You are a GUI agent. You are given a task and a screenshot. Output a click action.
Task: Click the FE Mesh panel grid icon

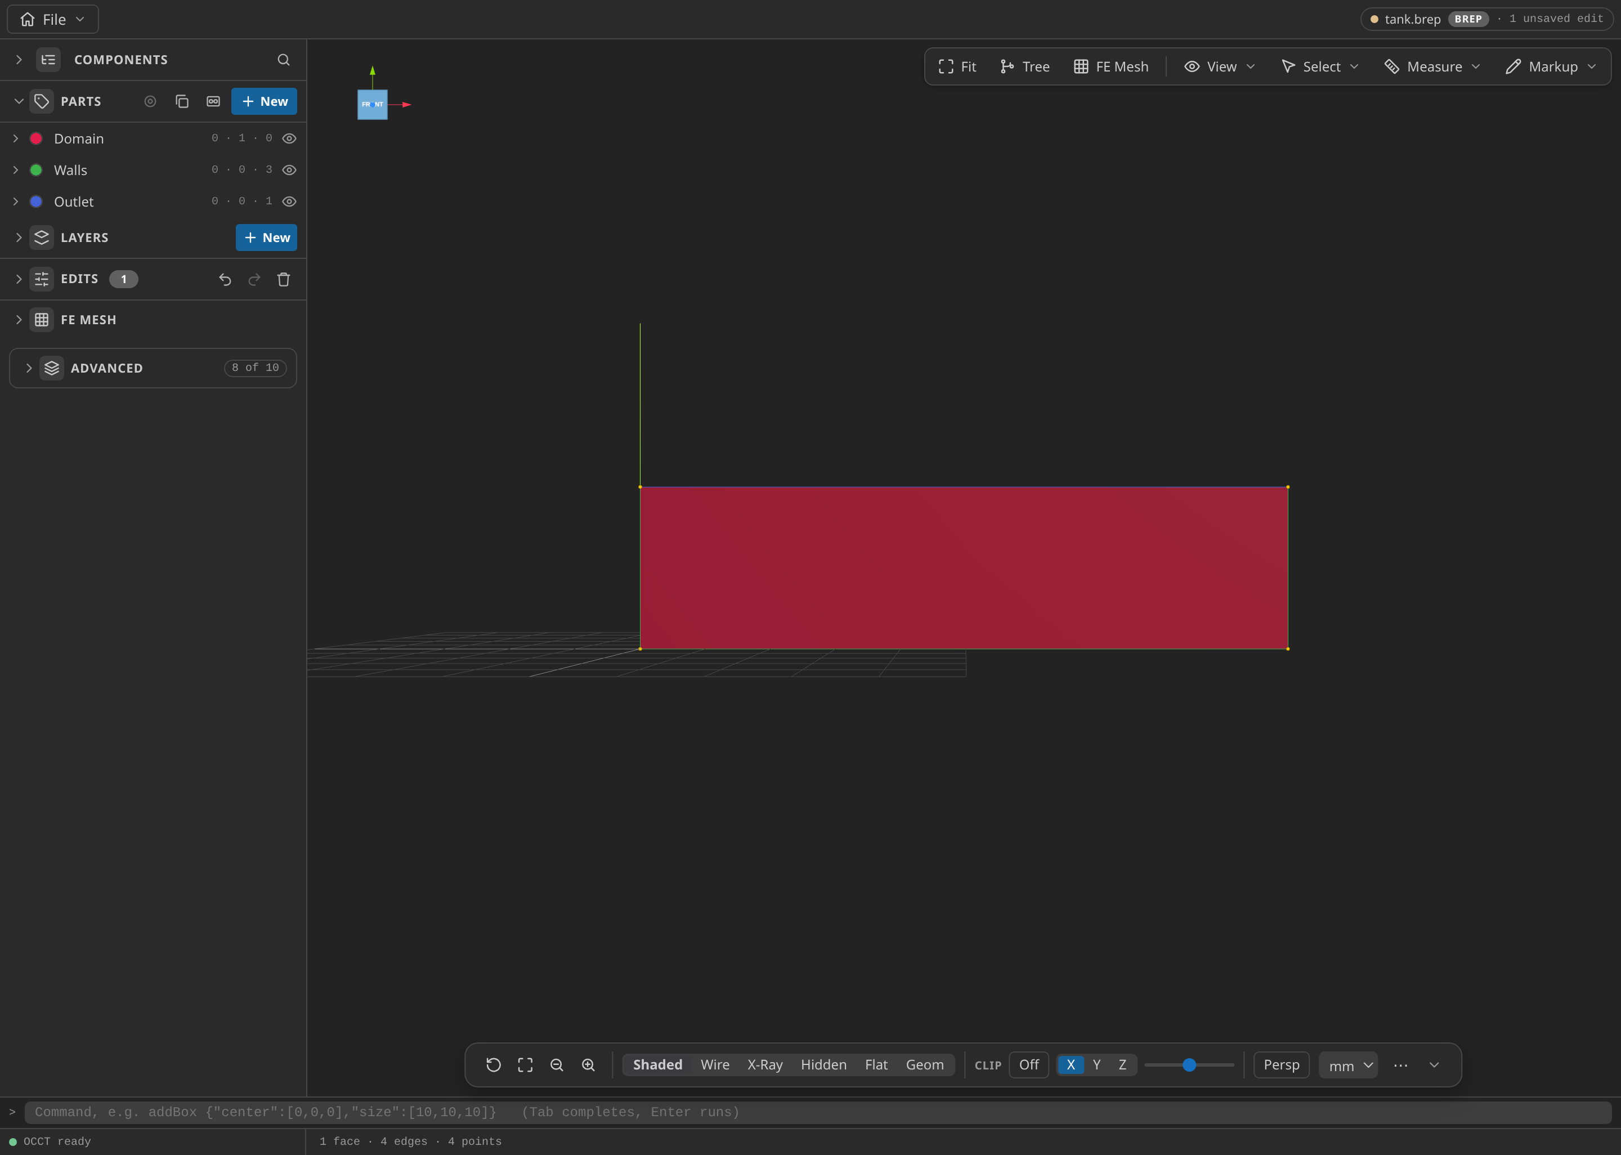click(x=42, y=320)
